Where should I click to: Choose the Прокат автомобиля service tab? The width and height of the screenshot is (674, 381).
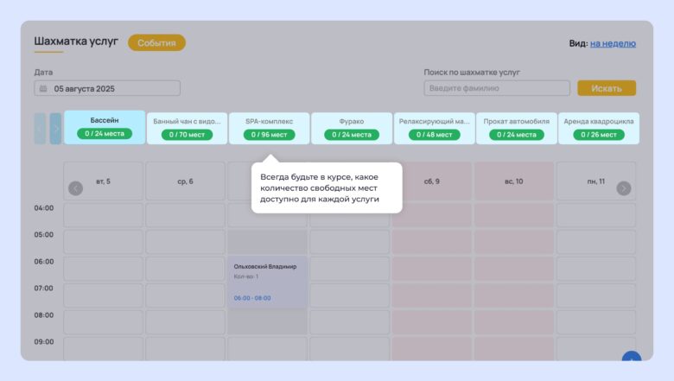[516, 128]
